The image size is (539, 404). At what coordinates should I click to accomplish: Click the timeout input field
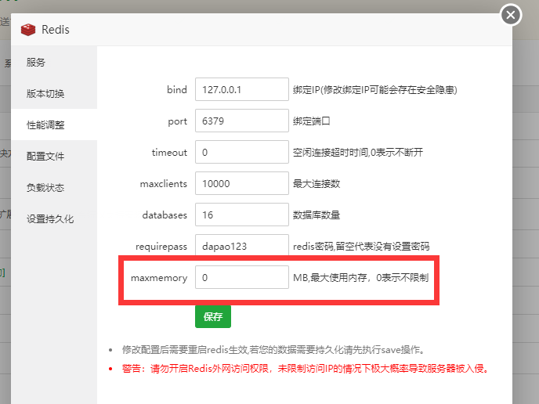pos(242,152)
